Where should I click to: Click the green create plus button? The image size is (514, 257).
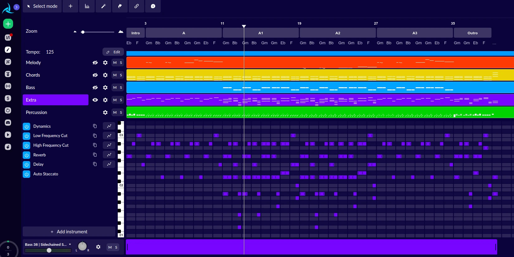8,24
